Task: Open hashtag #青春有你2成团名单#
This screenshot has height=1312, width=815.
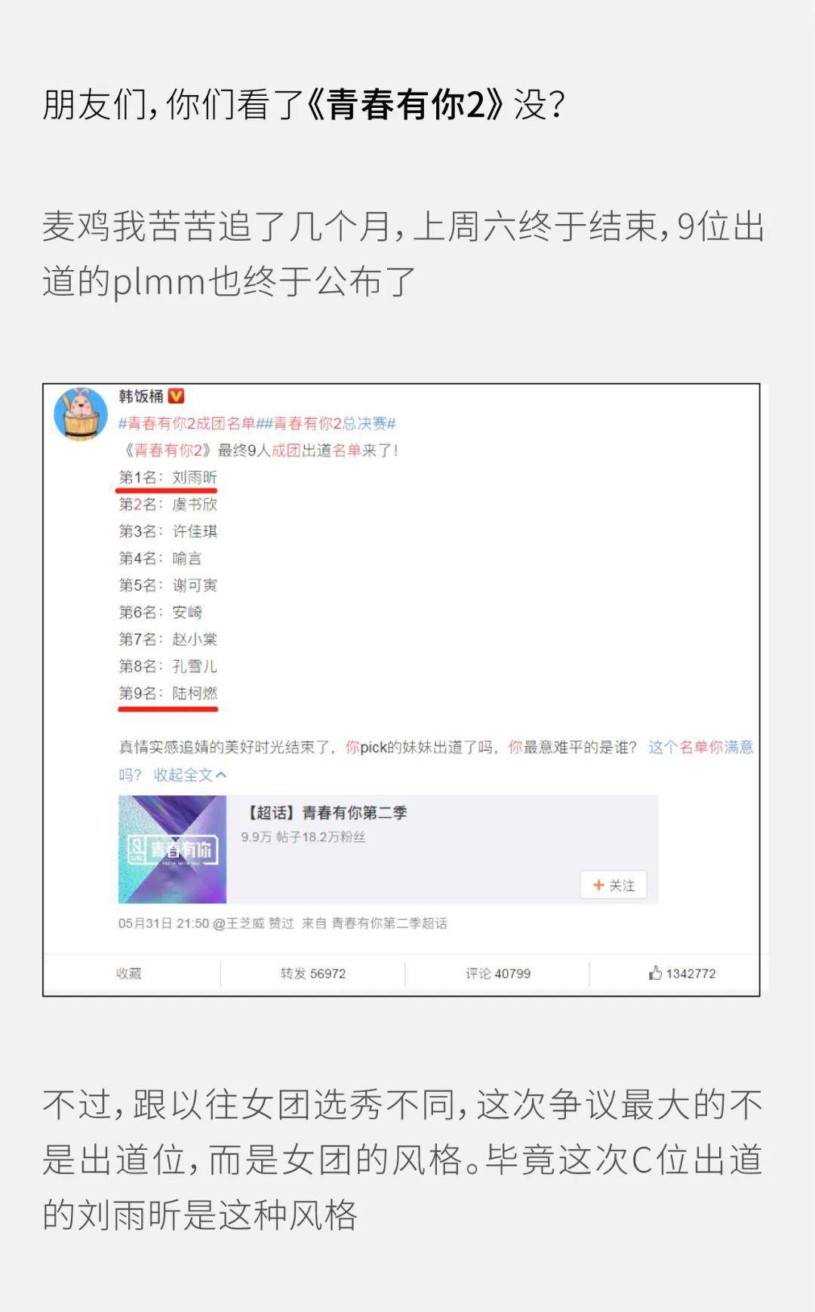Action: pyautogui.click(x=187, y=423)
